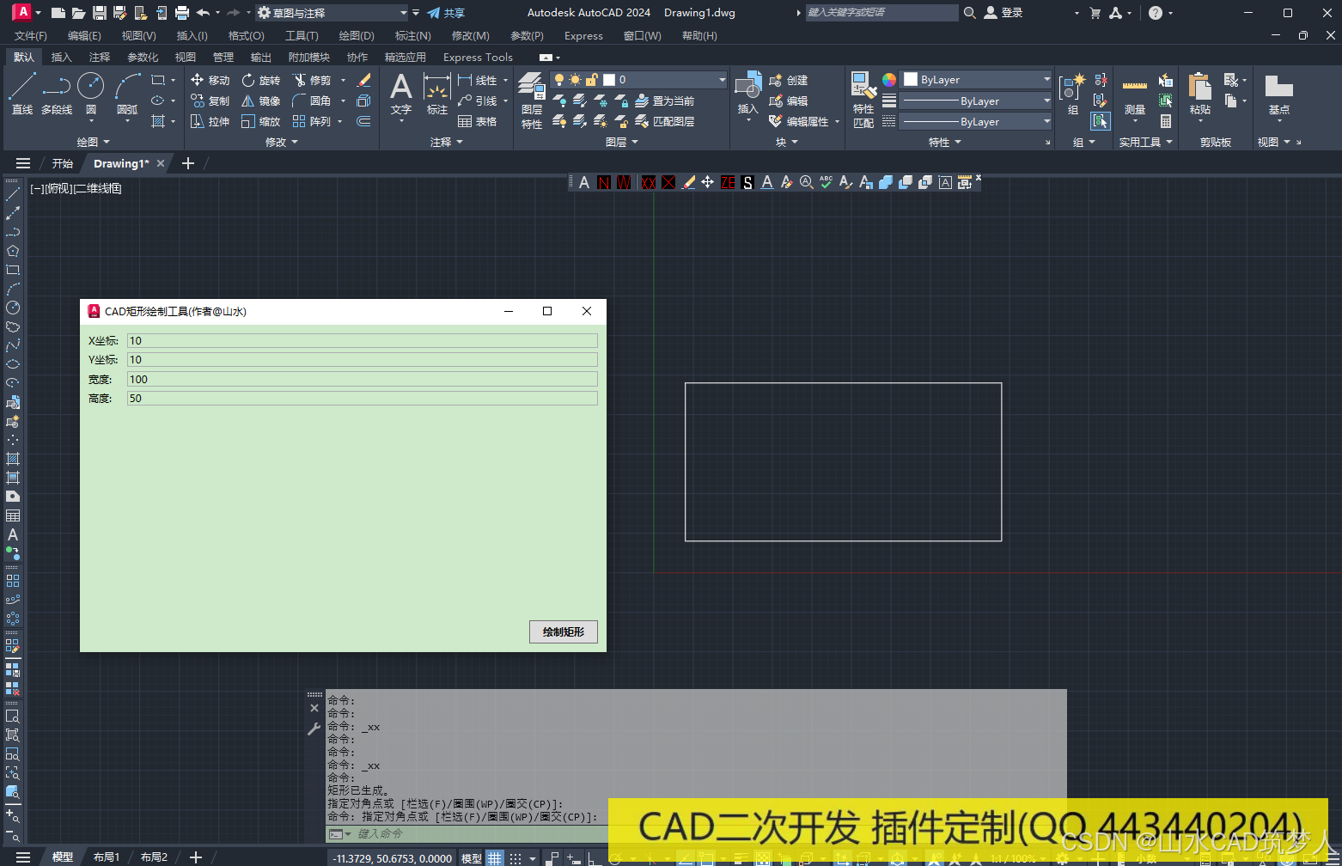Toggle grid display in status bar
This screenshot has width=1342, height=866.
coord(495,857)
